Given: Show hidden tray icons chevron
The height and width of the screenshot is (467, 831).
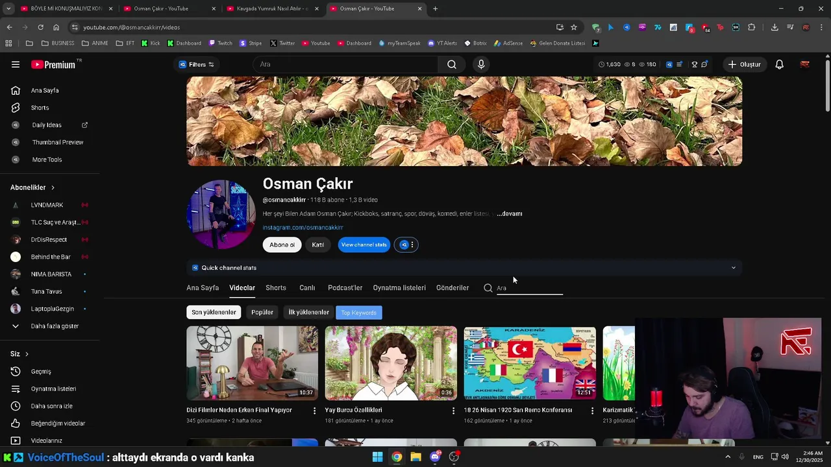Looking at the screenshot, I should click(x=728, y=457).
